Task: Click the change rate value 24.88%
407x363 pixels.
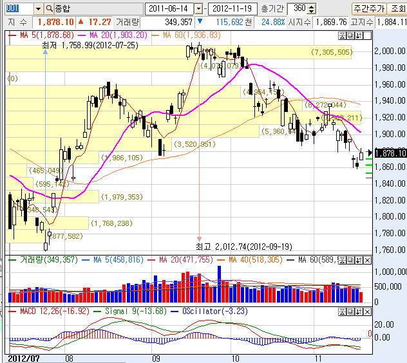Action: [273, 22]
